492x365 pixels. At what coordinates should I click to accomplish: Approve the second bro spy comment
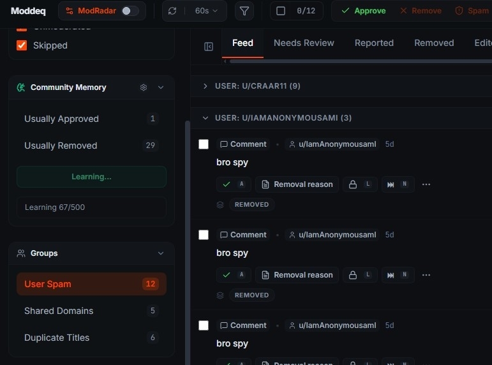234,275
